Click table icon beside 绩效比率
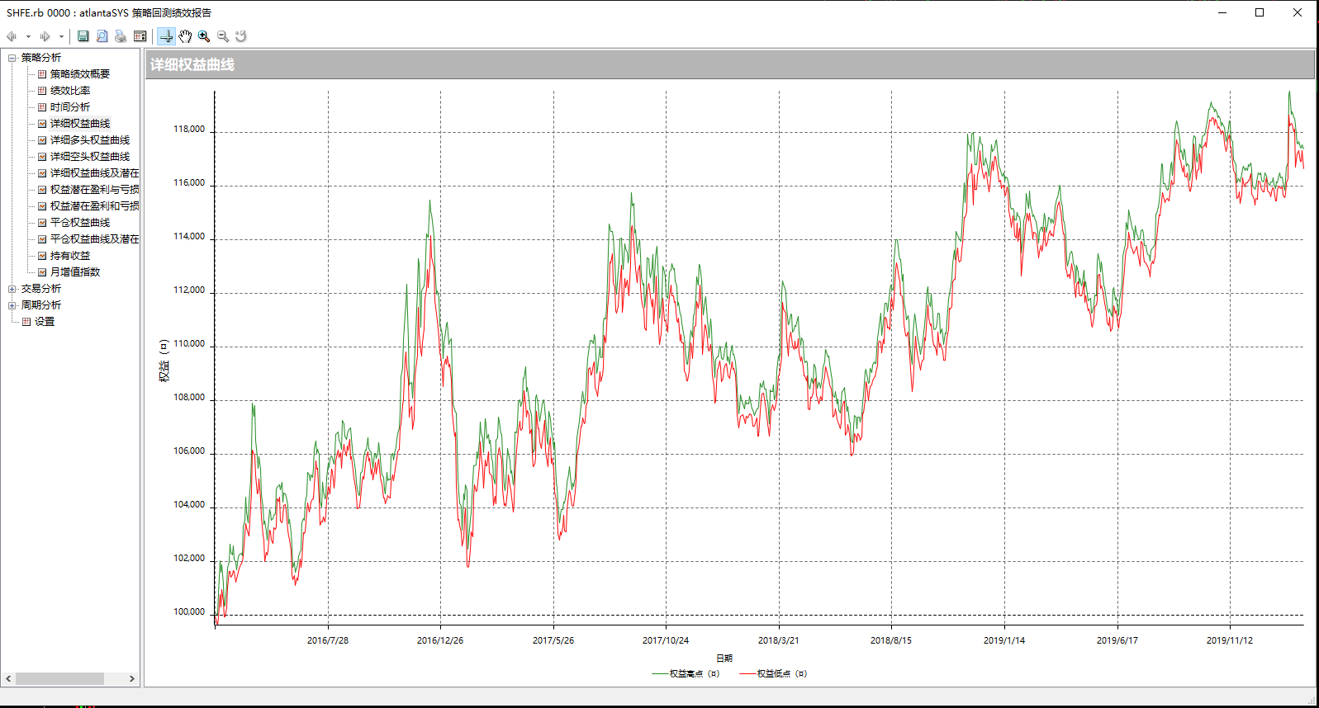Image resolution: width=1319 pixels, height=708 pixels. pyautogui.click(x=42, y=91)
